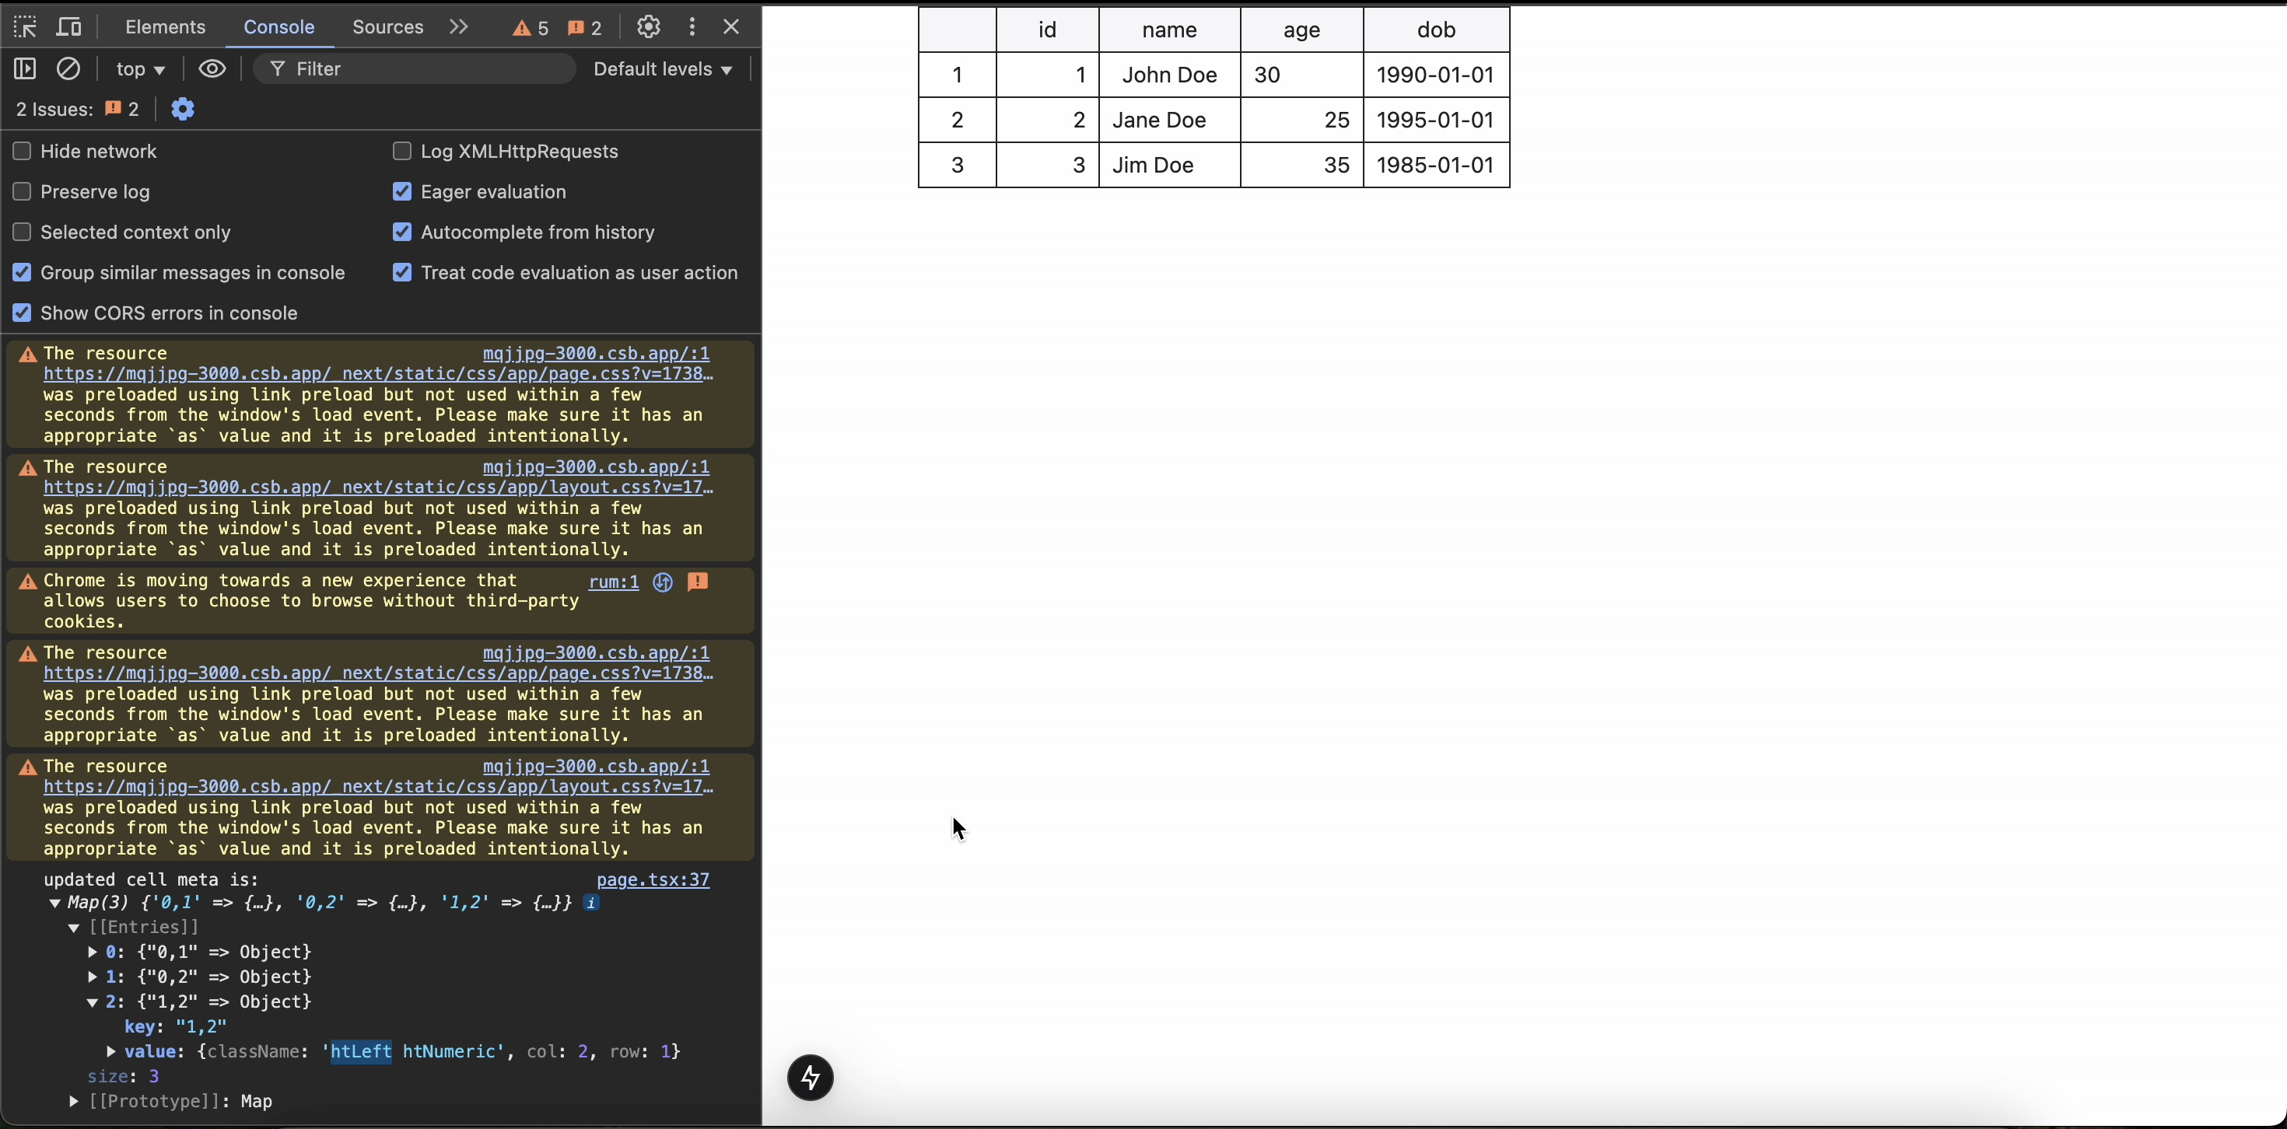This screenshot has height=1129, width=2287.
Task: Click the warning icon on cookies message
Action: pos(29,582)
